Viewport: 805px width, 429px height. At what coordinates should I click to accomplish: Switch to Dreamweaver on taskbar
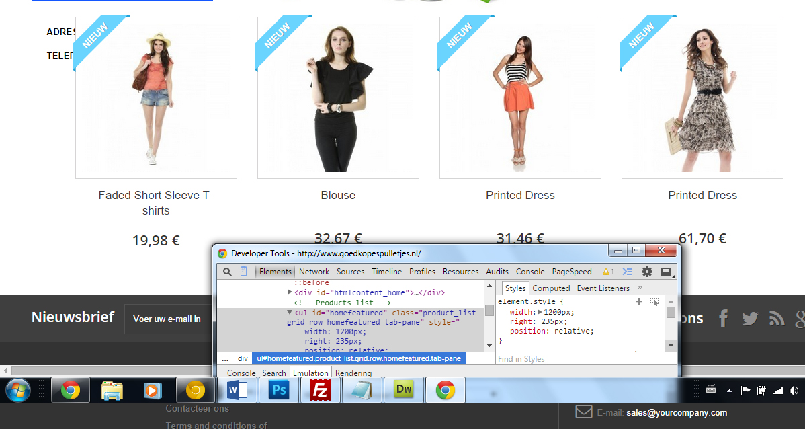(404, 391)
